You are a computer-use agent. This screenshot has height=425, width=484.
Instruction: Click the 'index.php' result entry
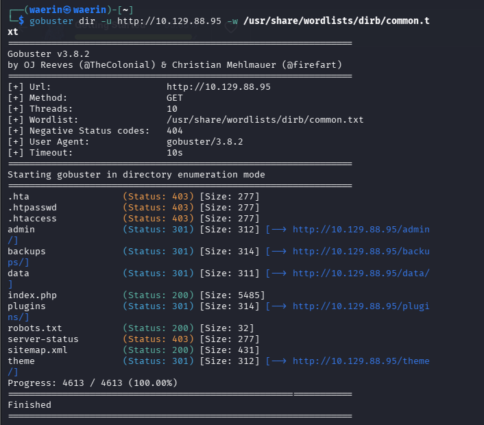32,295
